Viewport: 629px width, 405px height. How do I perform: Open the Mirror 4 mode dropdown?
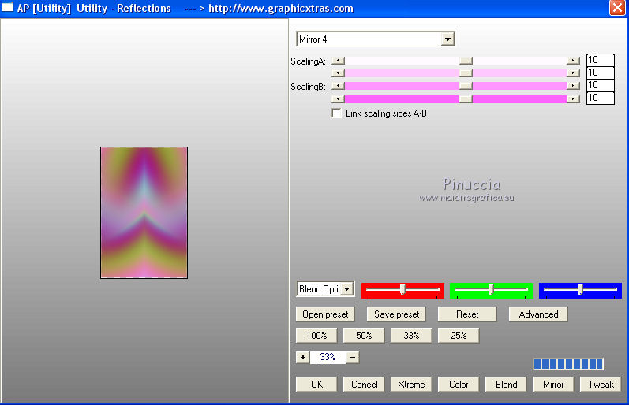[447, 39]
